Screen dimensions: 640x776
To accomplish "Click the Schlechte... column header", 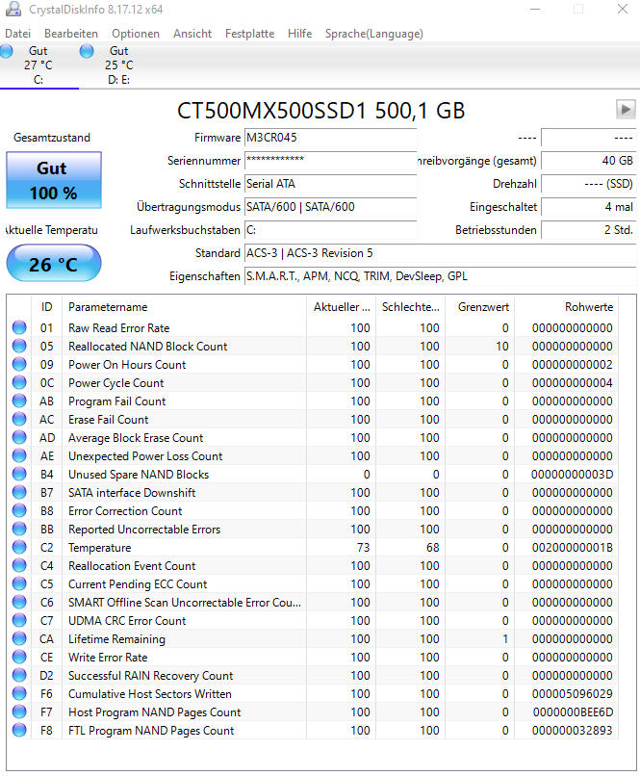I will (x=411, y=307).
